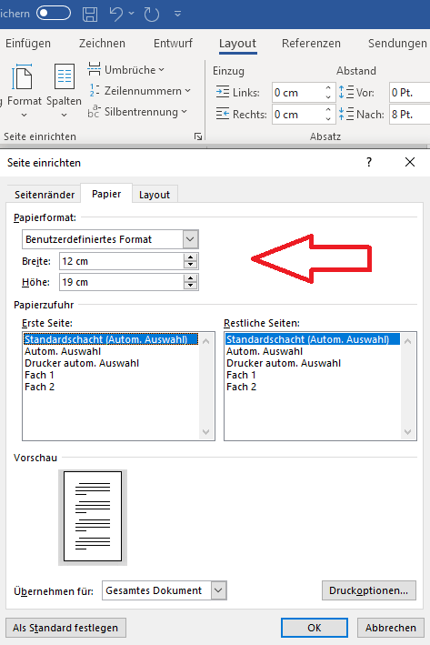Select Standardschacht in Restliche Seiten list
Viewport: 430px width, 645px height.
[313, 339]
